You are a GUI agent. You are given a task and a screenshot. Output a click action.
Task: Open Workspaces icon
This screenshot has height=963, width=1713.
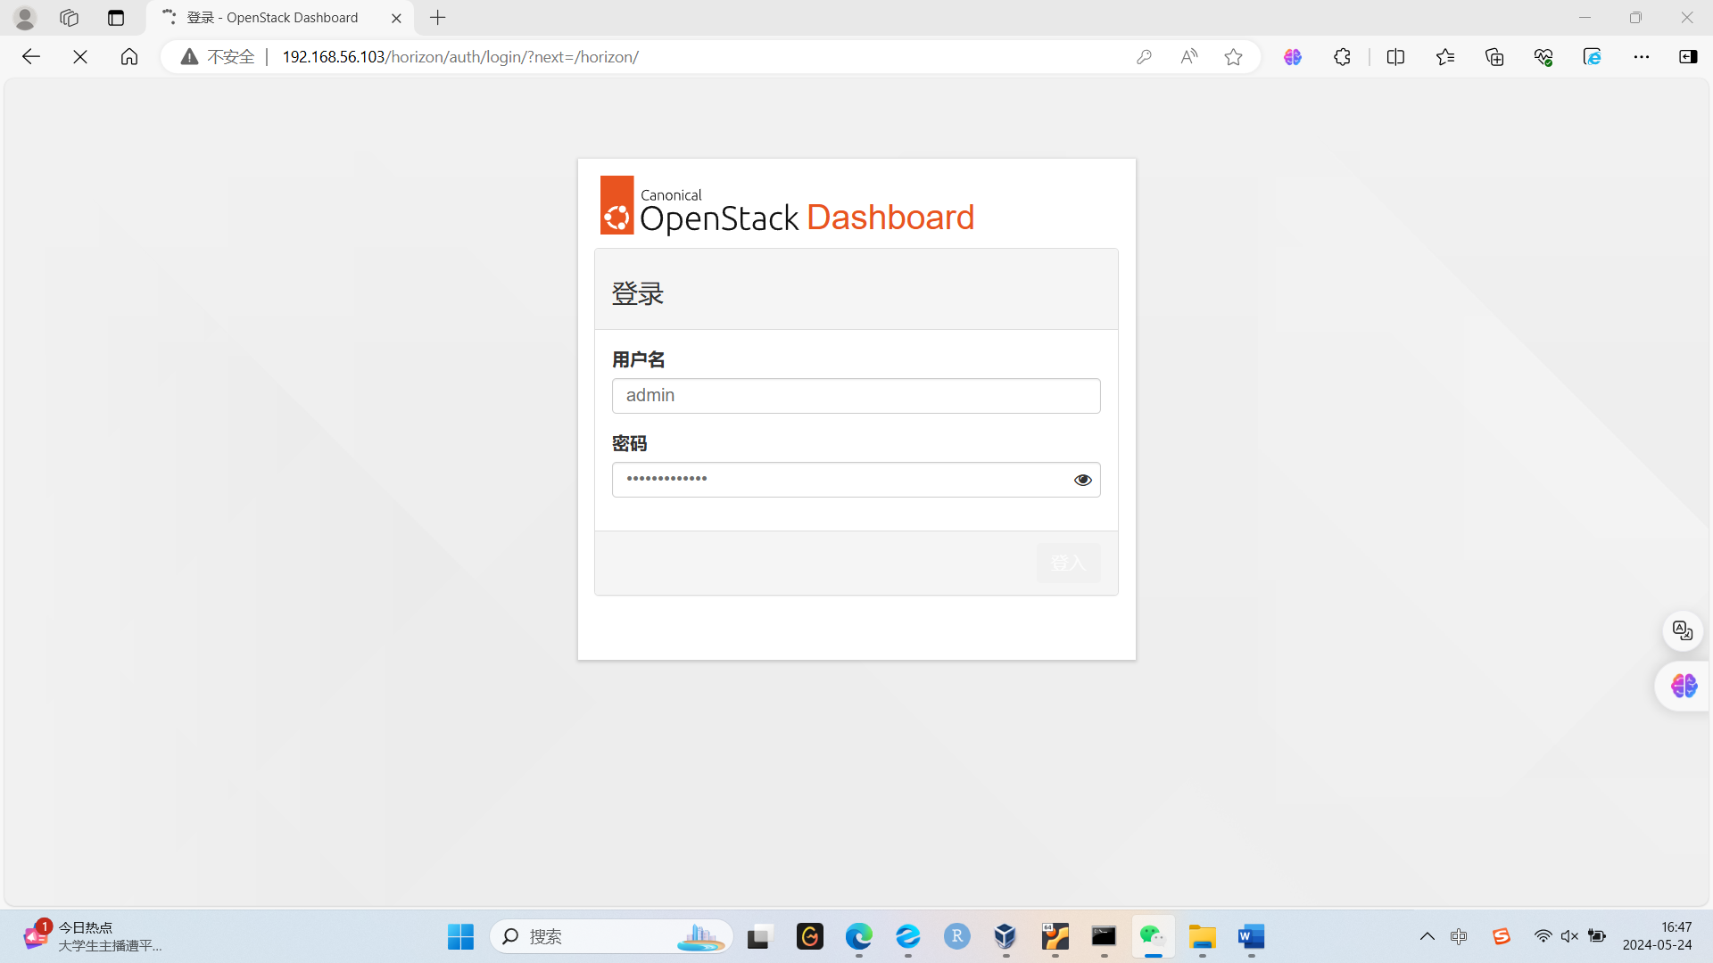[x=69, y=18]
